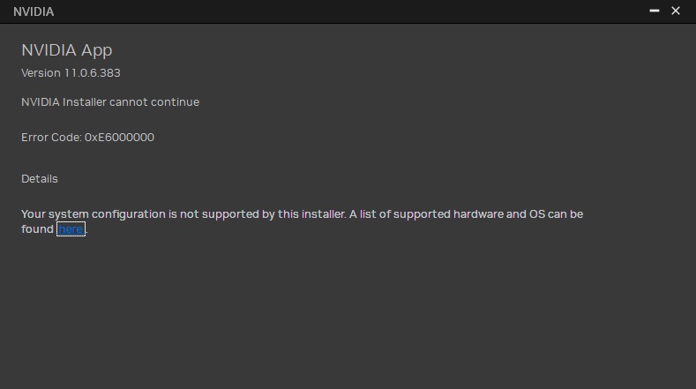Minimize the NVIDIA installer window
The image size is (696, 389).
[x=655, y=11]
